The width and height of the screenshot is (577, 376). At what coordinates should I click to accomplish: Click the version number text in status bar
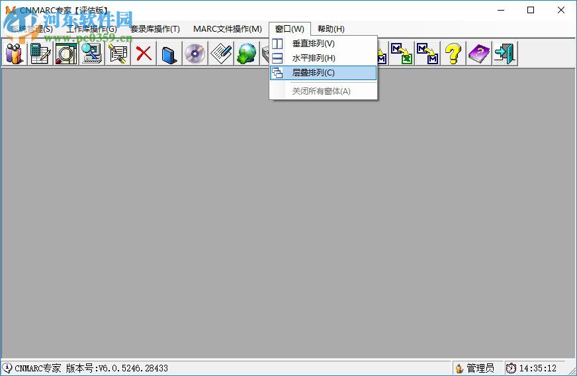[116, 368]
